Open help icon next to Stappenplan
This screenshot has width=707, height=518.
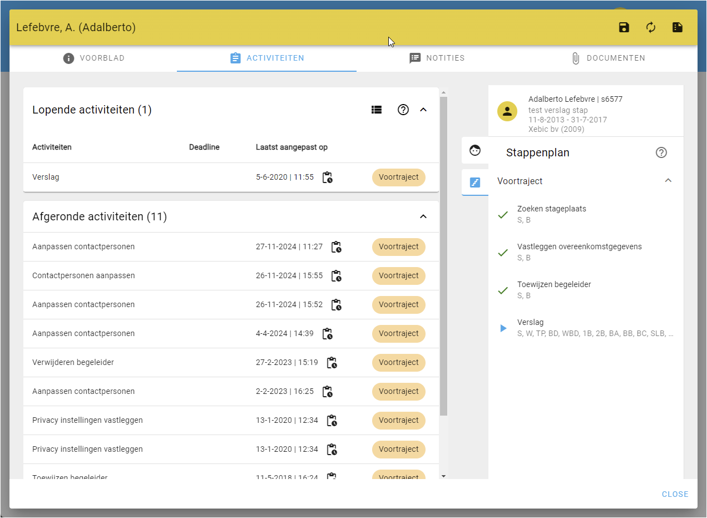pyautogui.click(x=661, y=152)
